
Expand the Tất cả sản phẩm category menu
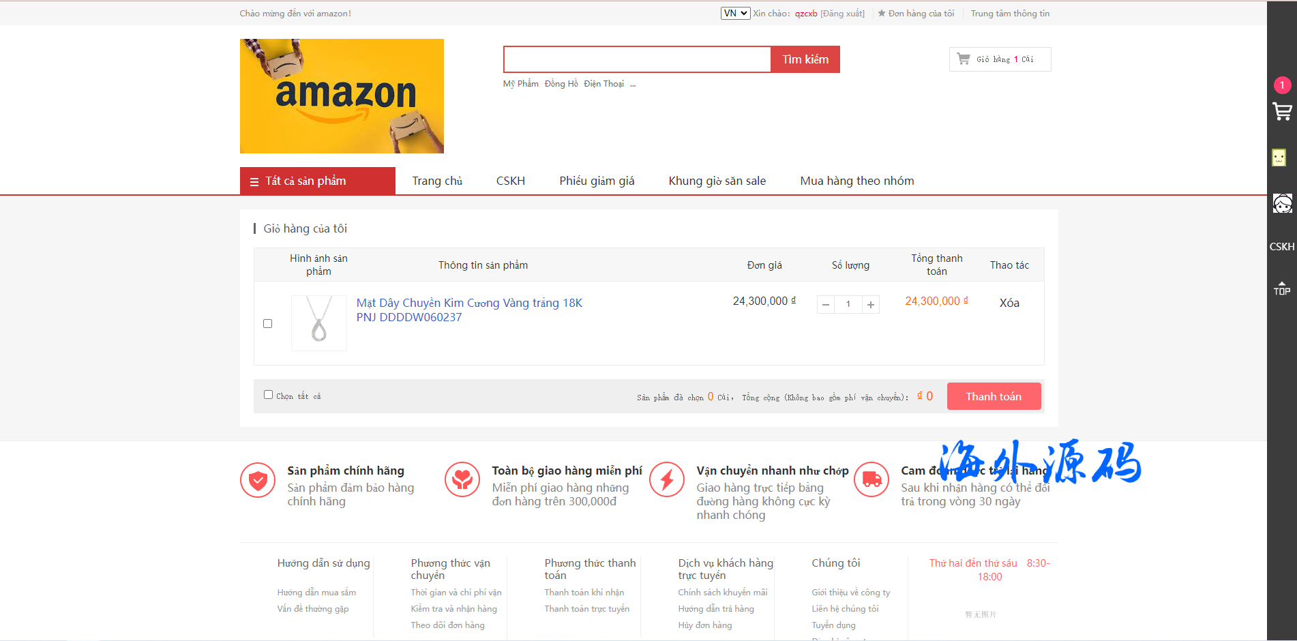318,181
